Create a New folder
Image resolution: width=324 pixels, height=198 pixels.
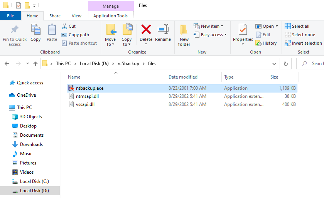[x=184, y=35]
